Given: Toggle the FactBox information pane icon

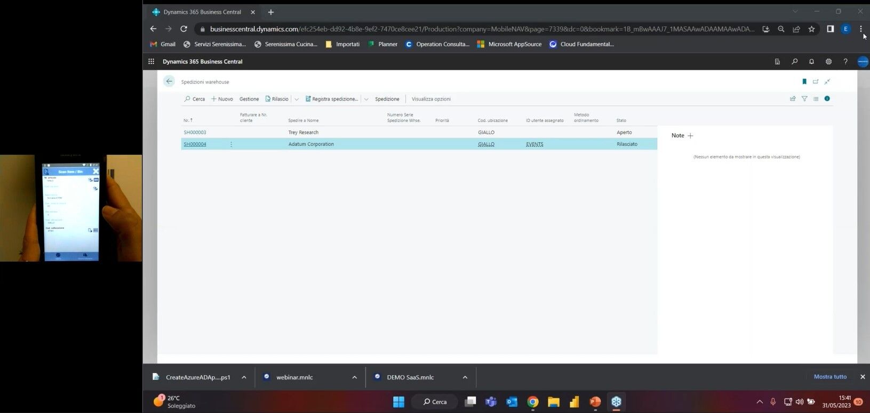Looking at the screenshot, I should pos(827,99).
